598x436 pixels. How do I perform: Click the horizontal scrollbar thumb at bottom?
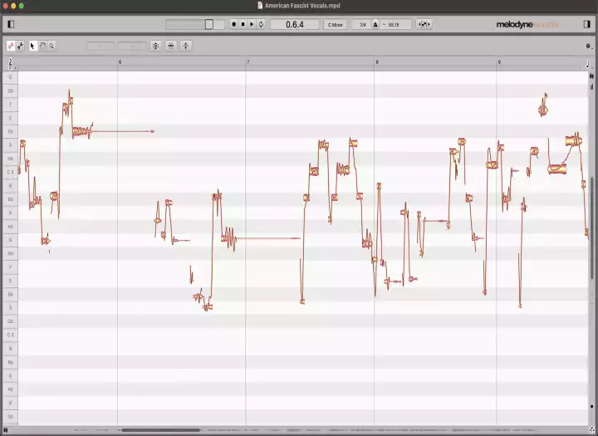[160, 430]
